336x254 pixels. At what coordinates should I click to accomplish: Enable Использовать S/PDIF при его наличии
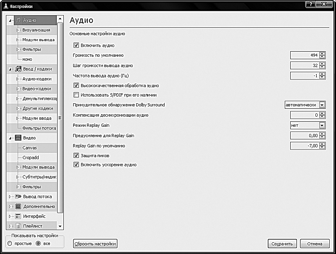[x=76, y=95]
